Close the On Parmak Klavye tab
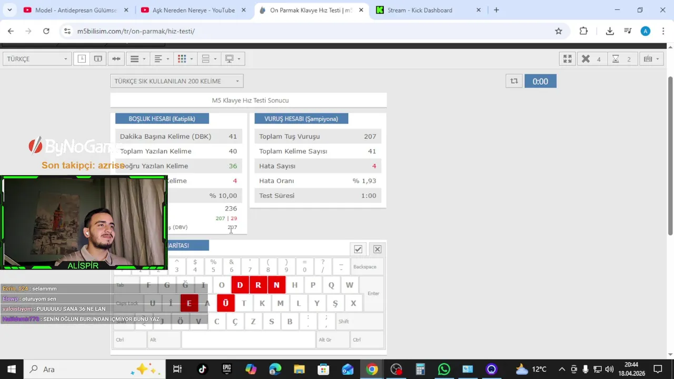674x379 pixels. [361, 10]
